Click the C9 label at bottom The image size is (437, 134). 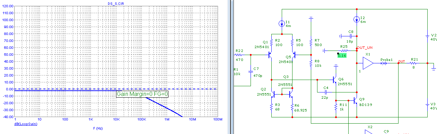tap(386, 131)
